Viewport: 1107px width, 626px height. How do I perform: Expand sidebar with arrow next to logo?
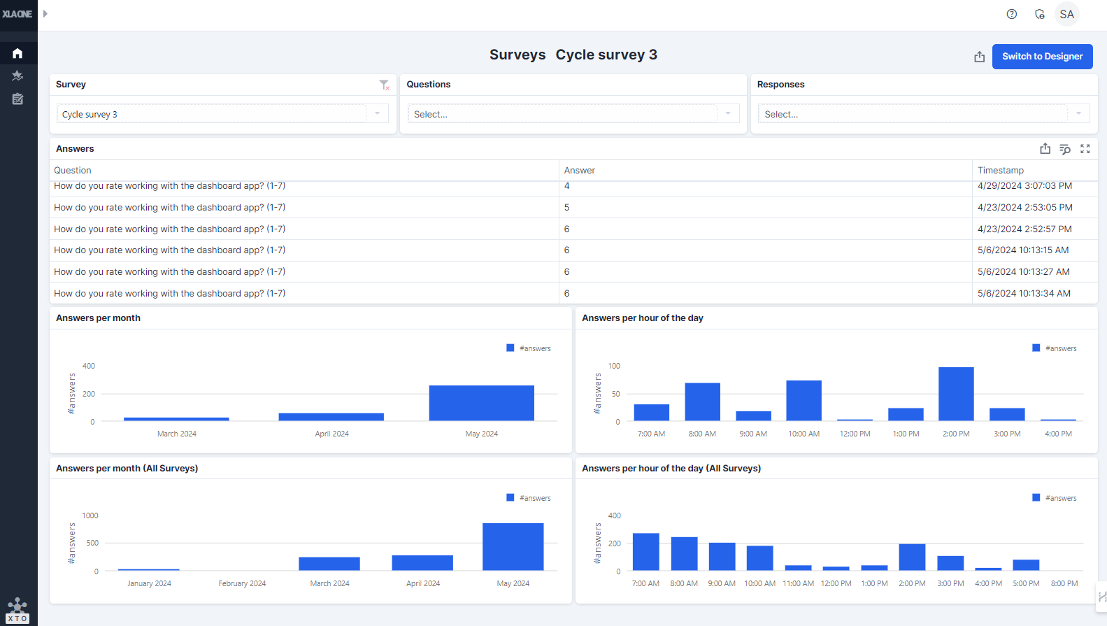pos(45,13)
